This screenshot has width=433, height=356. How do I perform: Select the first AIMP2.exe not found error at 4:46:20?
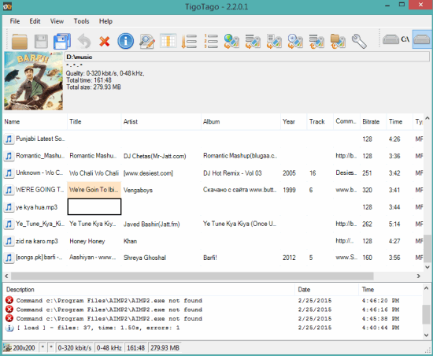[x=213, y=301]
